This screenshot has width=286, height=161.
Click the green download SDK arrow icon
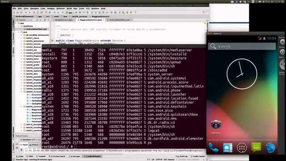point(131,13)
